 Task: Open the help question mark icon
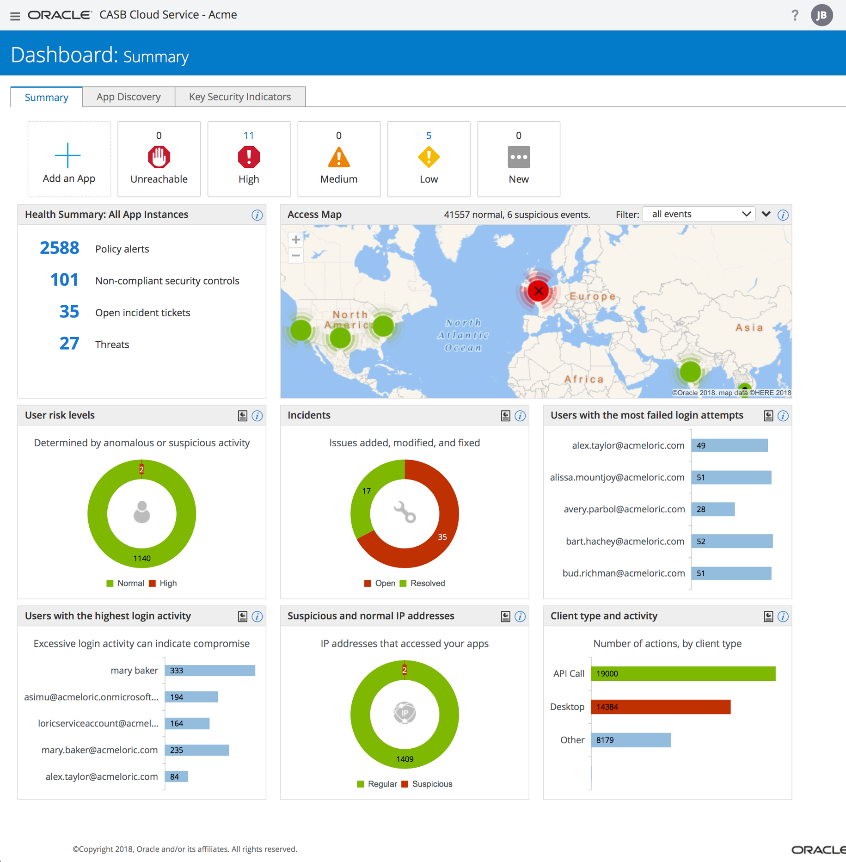(x=795, y=15)
